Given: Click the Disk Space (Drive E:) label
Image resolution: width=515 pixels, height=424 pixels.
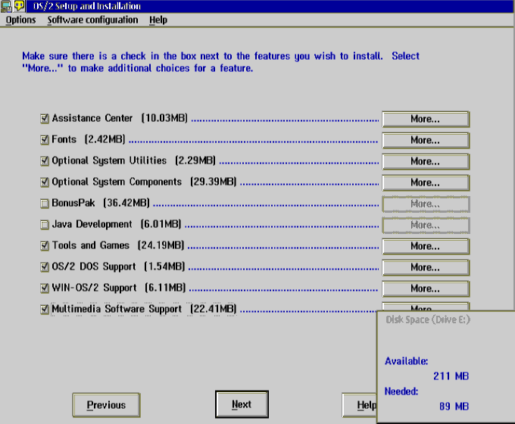Looking at the screenshot, I should 428,320.
